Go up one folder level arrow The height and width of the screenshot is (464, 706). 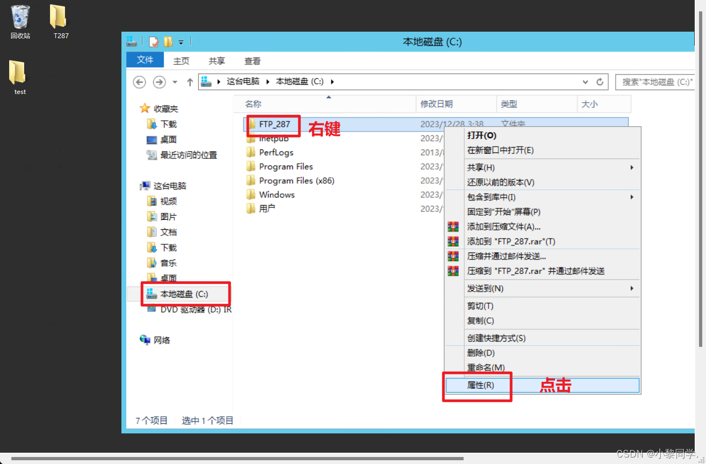[x=190, y=82]
